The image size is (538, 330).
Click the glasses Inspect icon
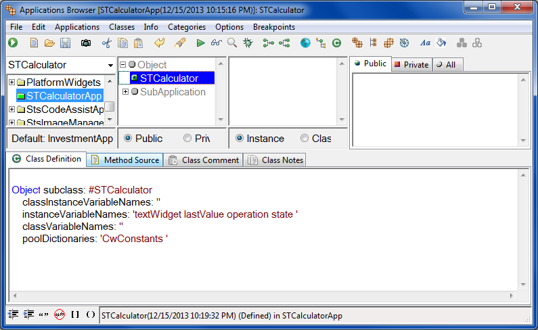point(216,43)
